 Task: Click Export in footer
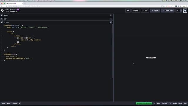180,103
